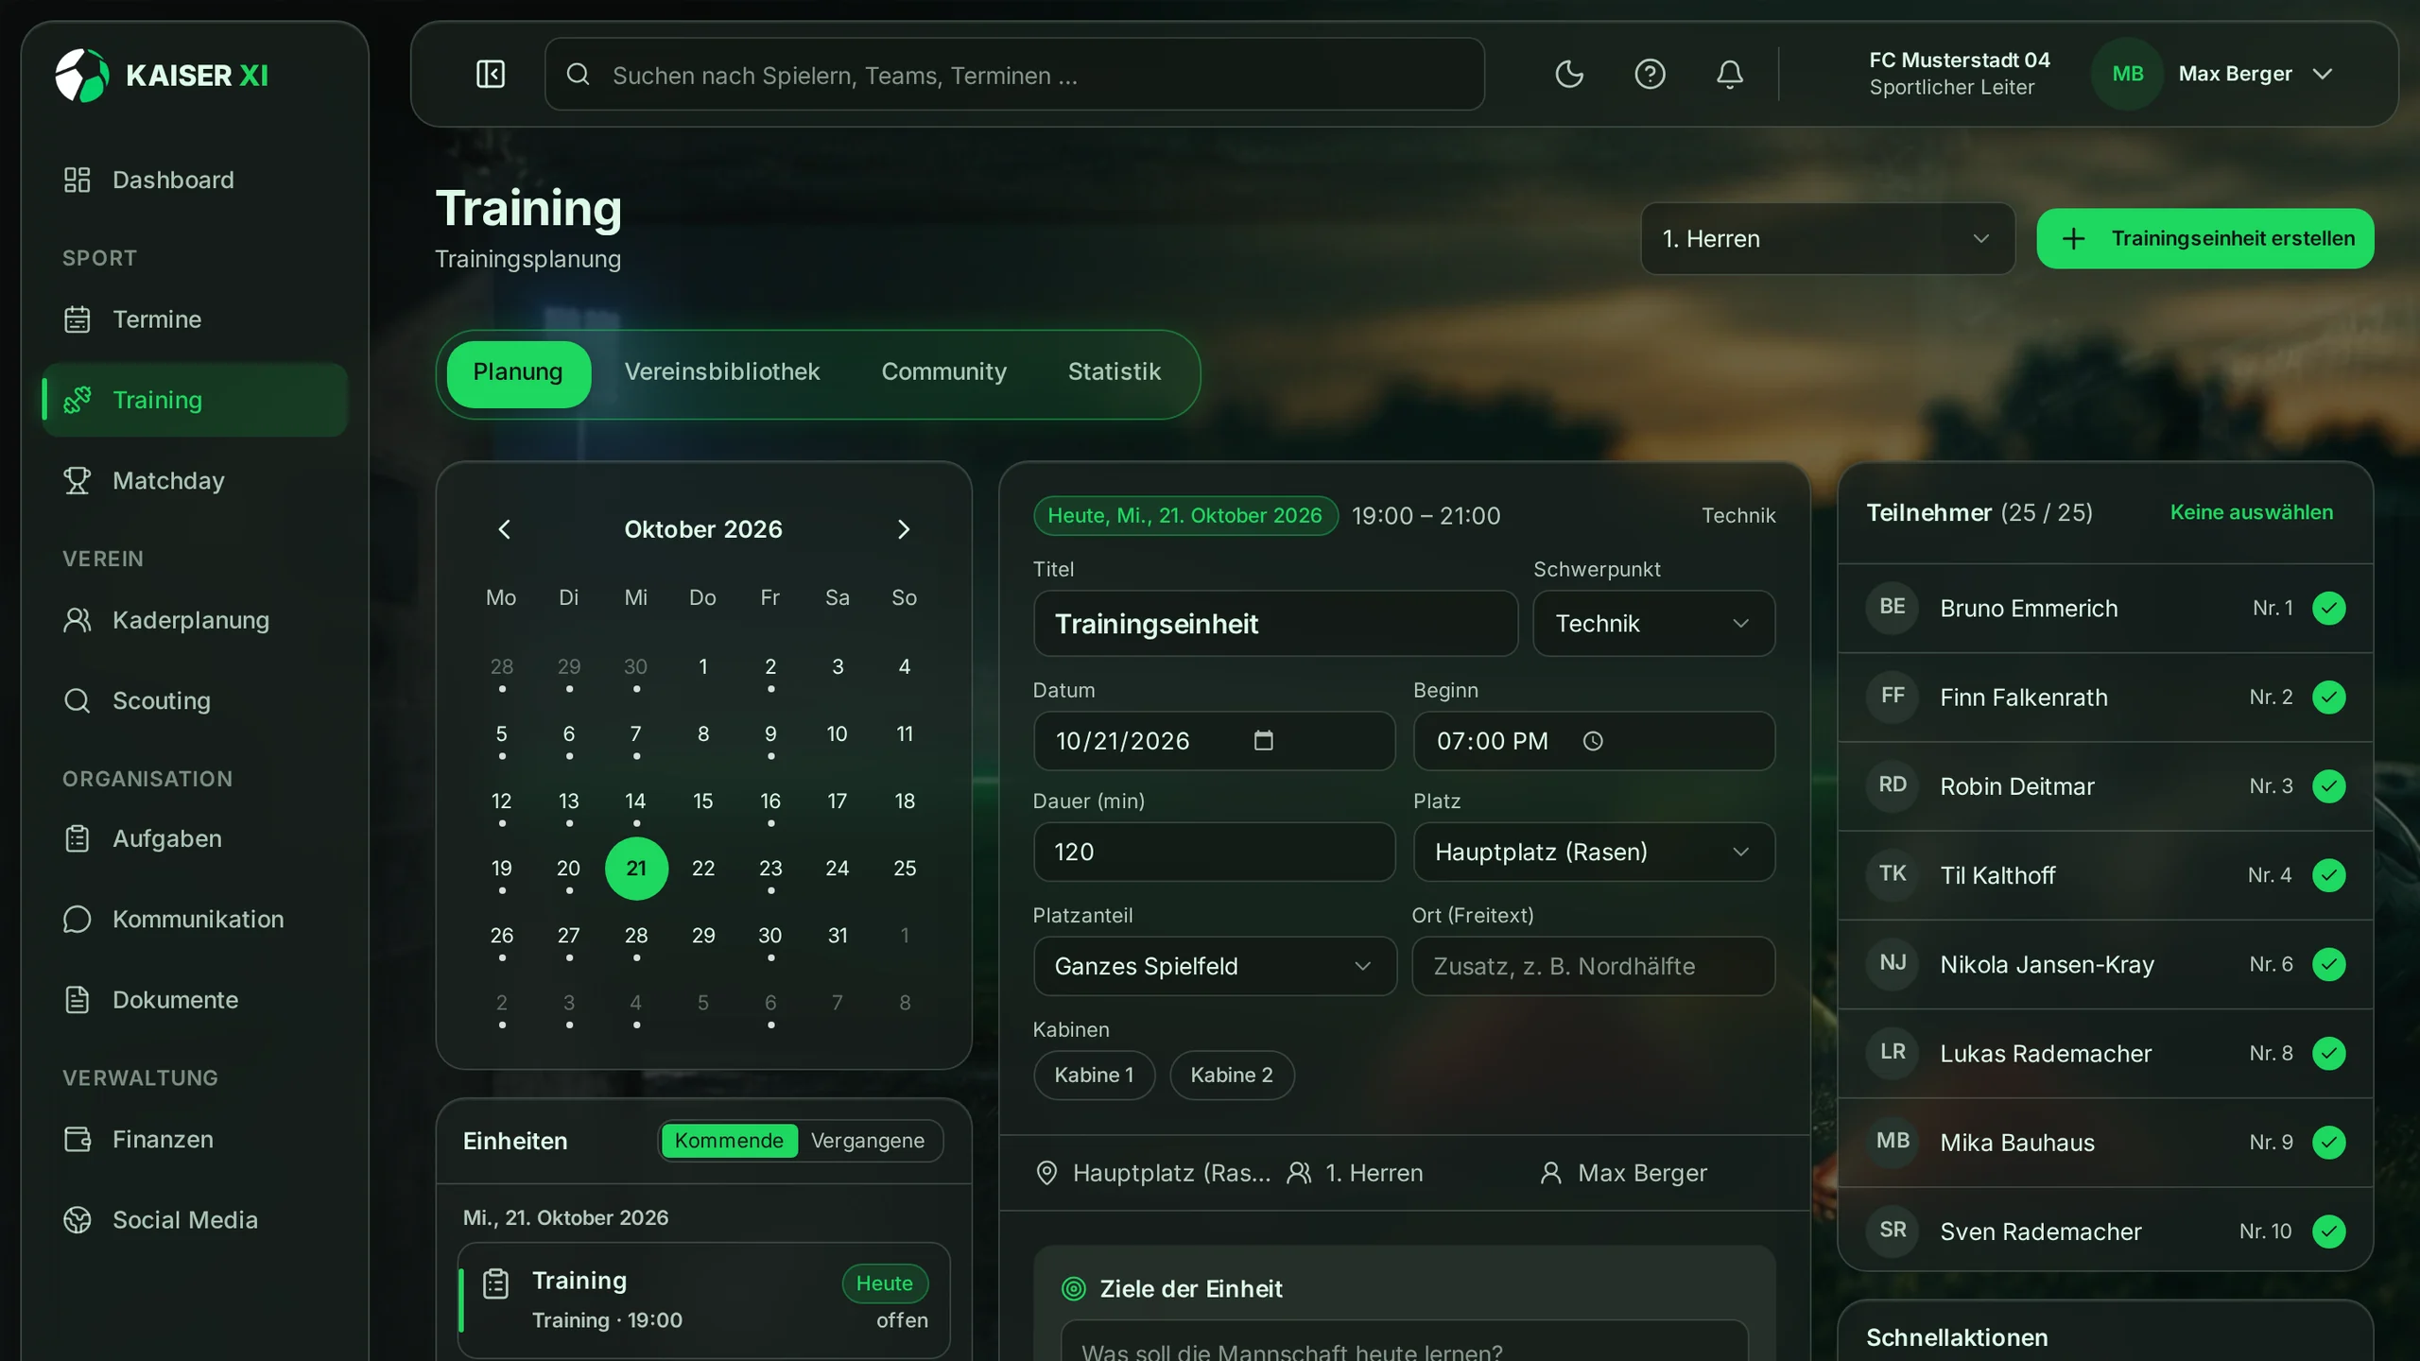
Task: Open Dashboard in the sidebar
Action: (x=195, y=180)
